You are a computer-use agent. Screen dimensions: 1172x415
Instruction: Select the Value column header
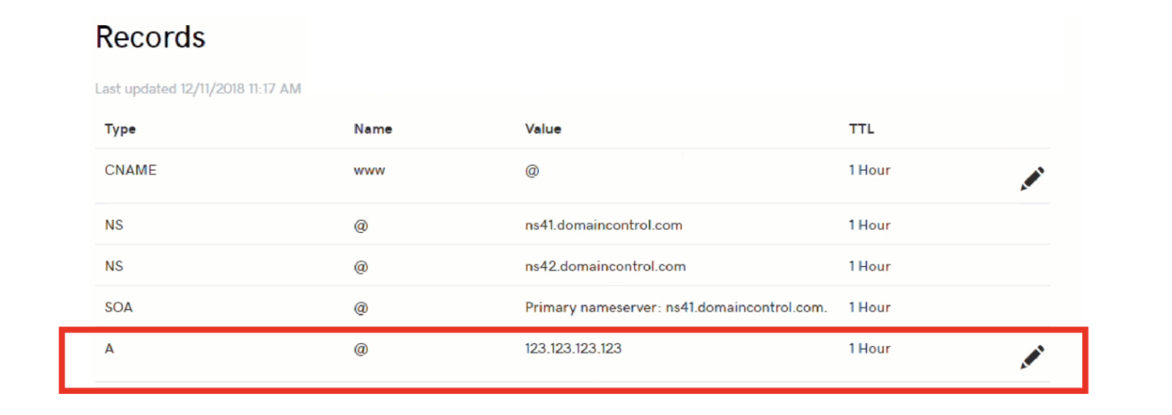(543, 129)
